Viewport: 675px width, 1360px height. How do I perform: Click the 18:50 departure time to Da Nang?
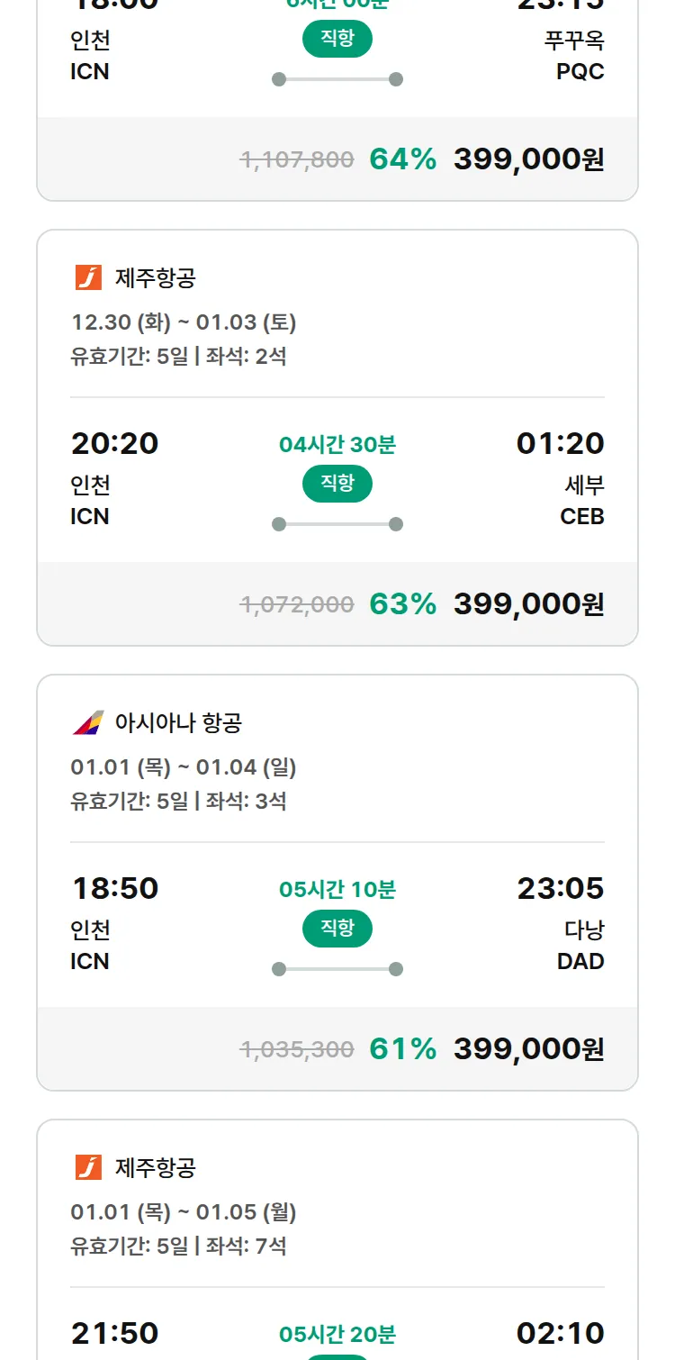115,889
